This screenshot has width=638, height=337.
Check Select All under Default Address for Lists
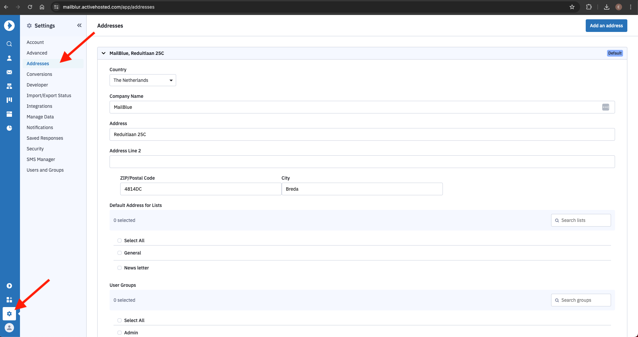[x=120, y=241]
